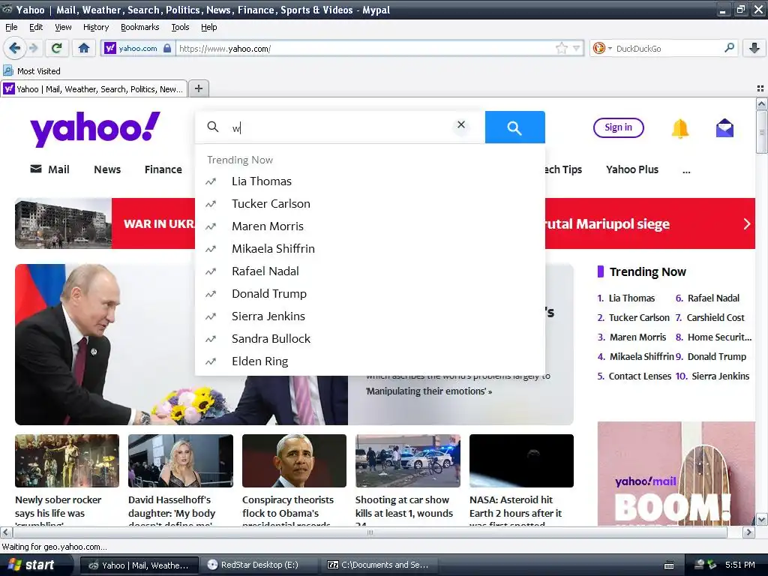Viewport: 768px width, 576px height.
Task: Click the banner's right chevron arrow
Action: [746, 223]
